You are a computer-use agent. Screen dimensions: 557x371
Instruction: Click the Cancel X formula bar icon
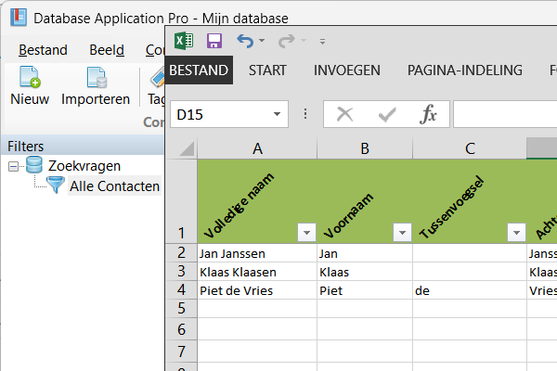point(345,114)
